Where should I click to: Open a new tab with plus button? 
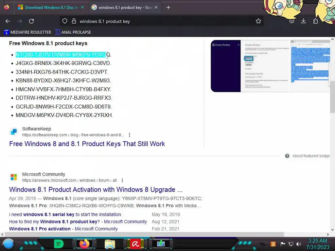coord(168,8)
